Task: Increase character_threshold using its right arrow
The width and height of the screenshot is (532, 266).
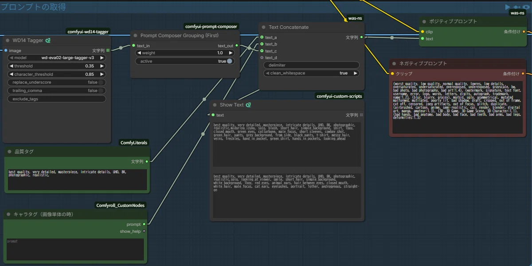Action: click(102, 74)
